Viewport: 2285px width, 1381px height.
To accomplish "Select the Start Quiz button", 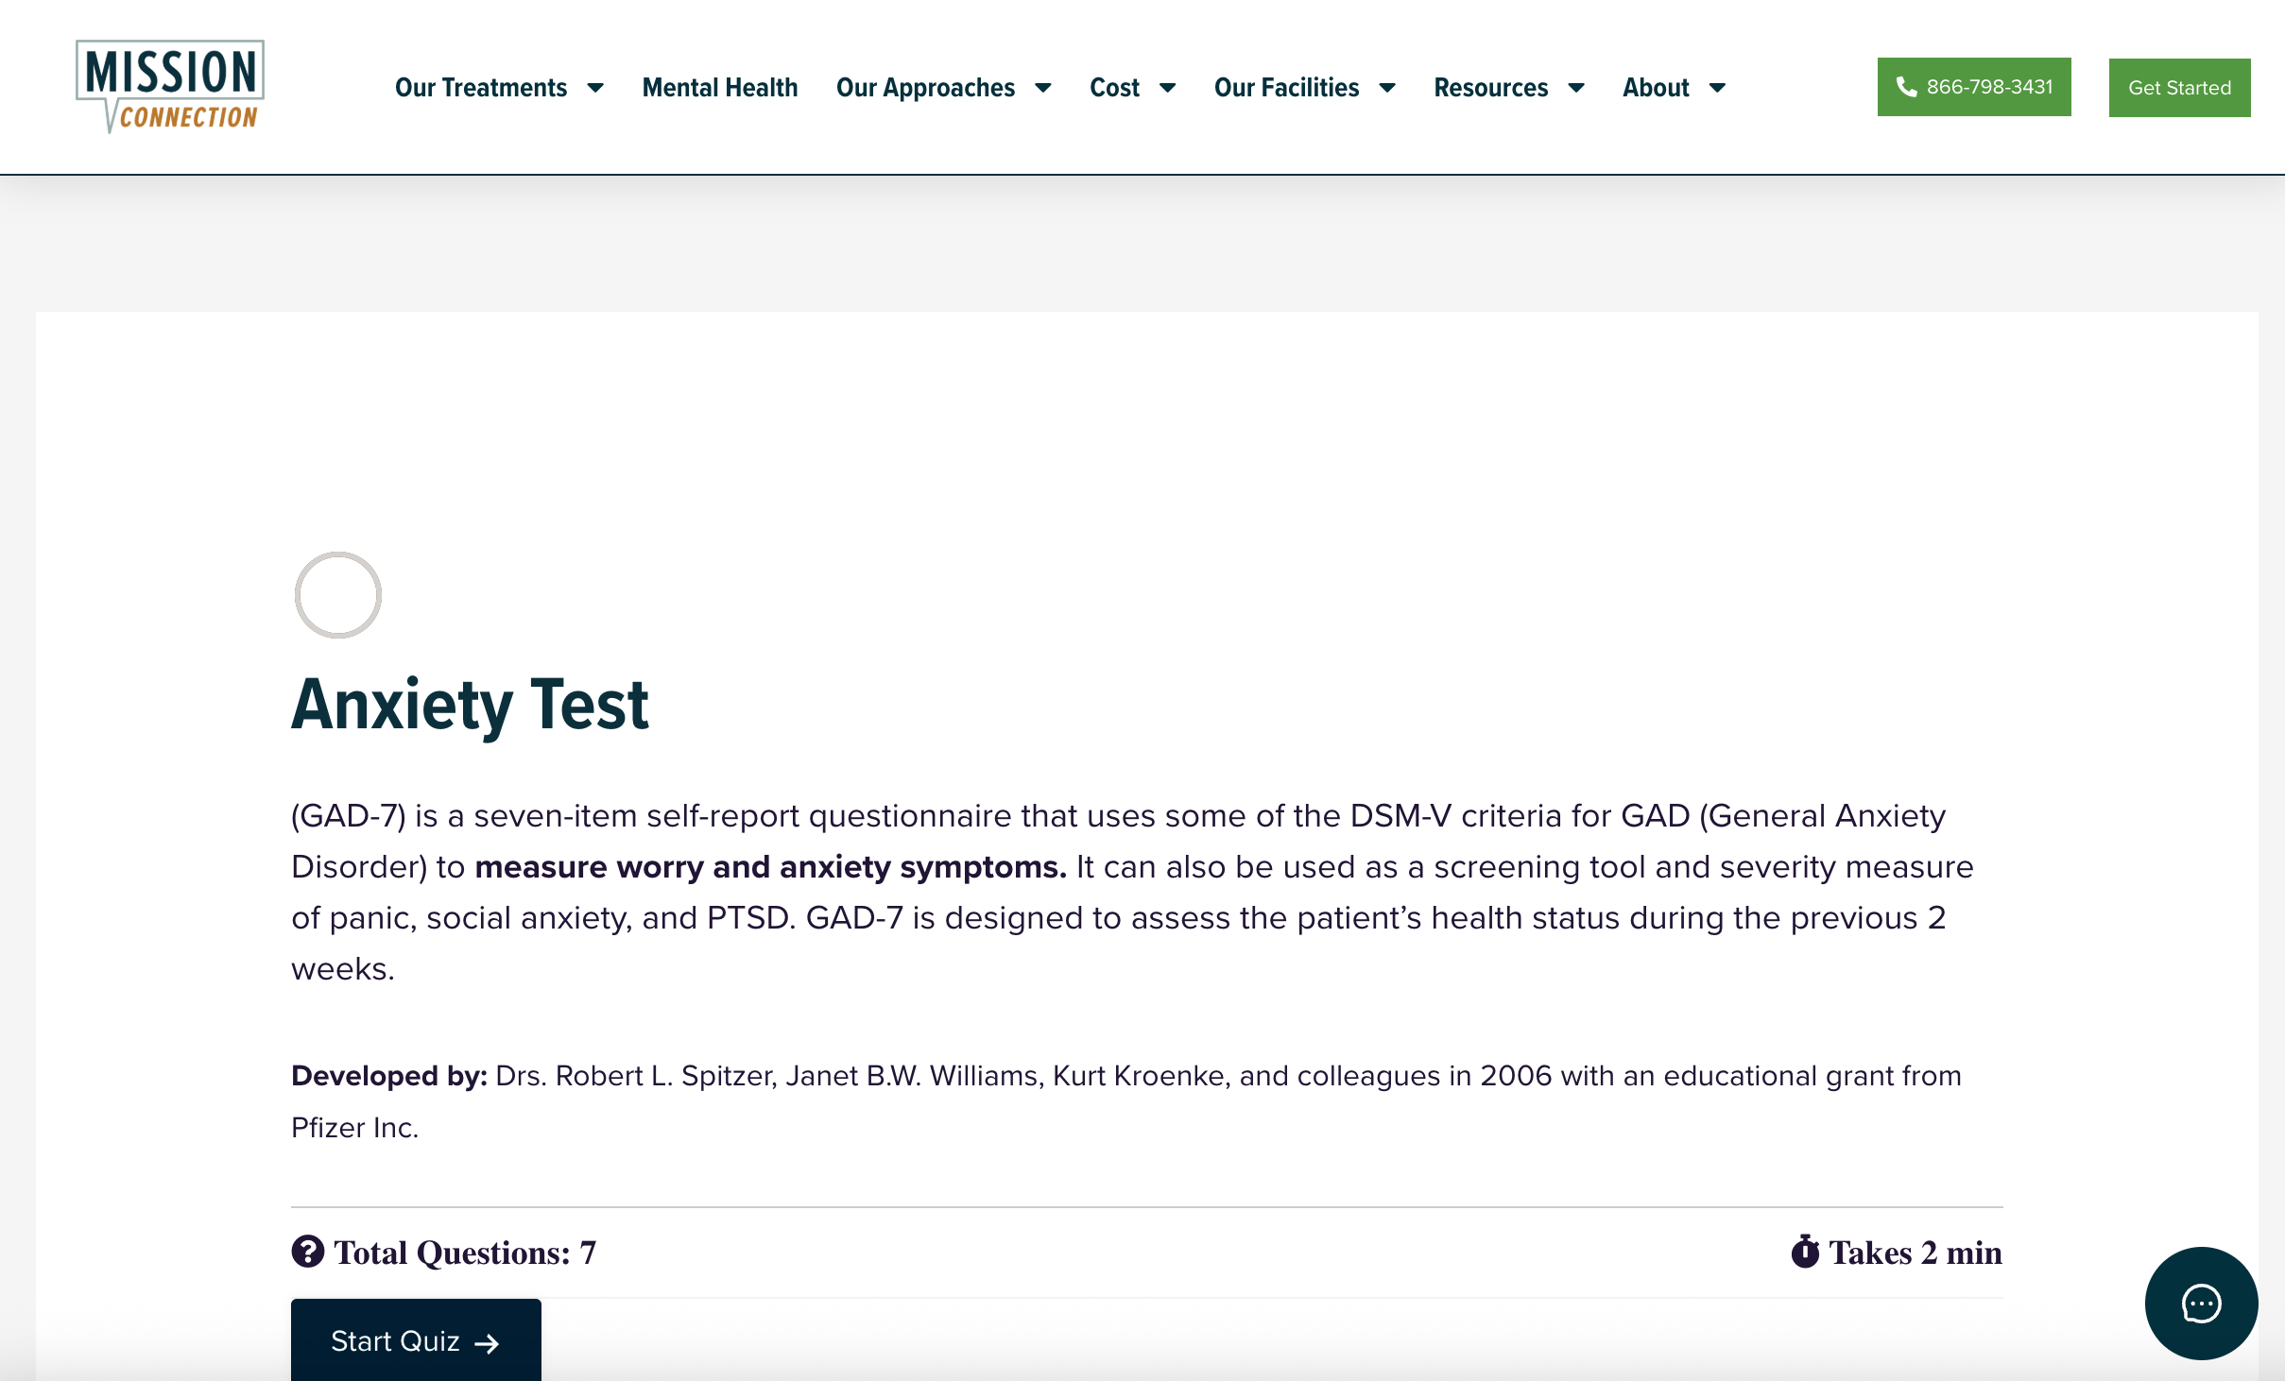I will (x=415, y=1340).
